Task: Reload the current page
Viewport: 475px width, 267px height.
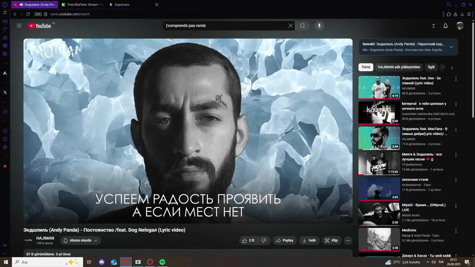Action: tap(28, 14)
